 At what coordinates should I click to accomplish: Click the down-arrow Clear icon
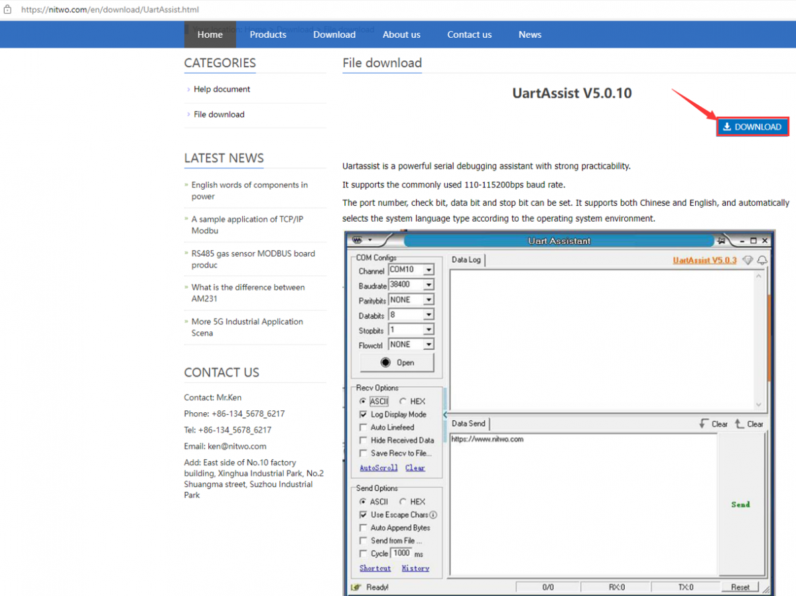[x=704, y=424]
